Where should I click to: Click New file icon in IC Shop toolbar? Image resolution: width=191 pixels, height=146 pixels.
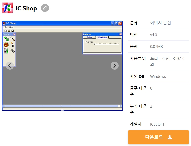[5, 31]
